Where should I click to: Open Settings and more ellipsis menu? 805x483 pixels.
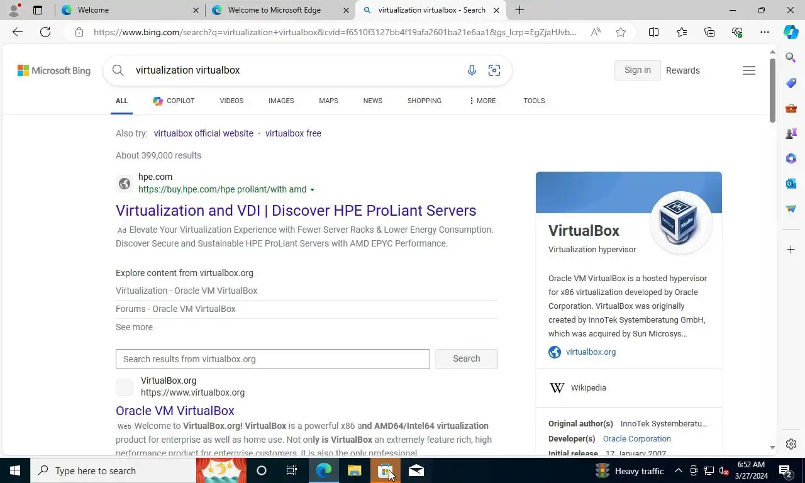coord(765,32)
